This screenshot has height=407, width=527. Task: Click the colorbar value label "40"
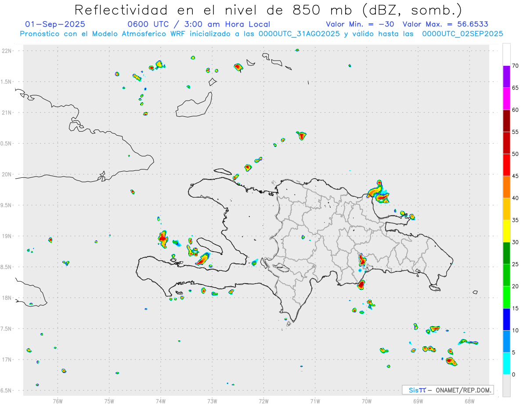click(x=515, y=198)
